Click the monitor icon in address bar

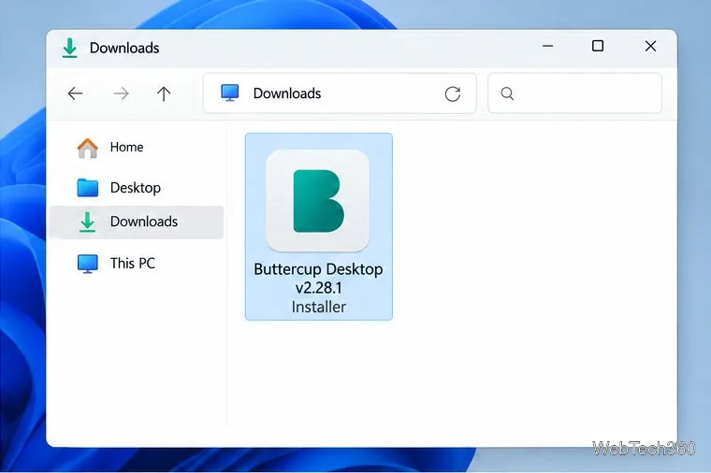click(230, 93)
